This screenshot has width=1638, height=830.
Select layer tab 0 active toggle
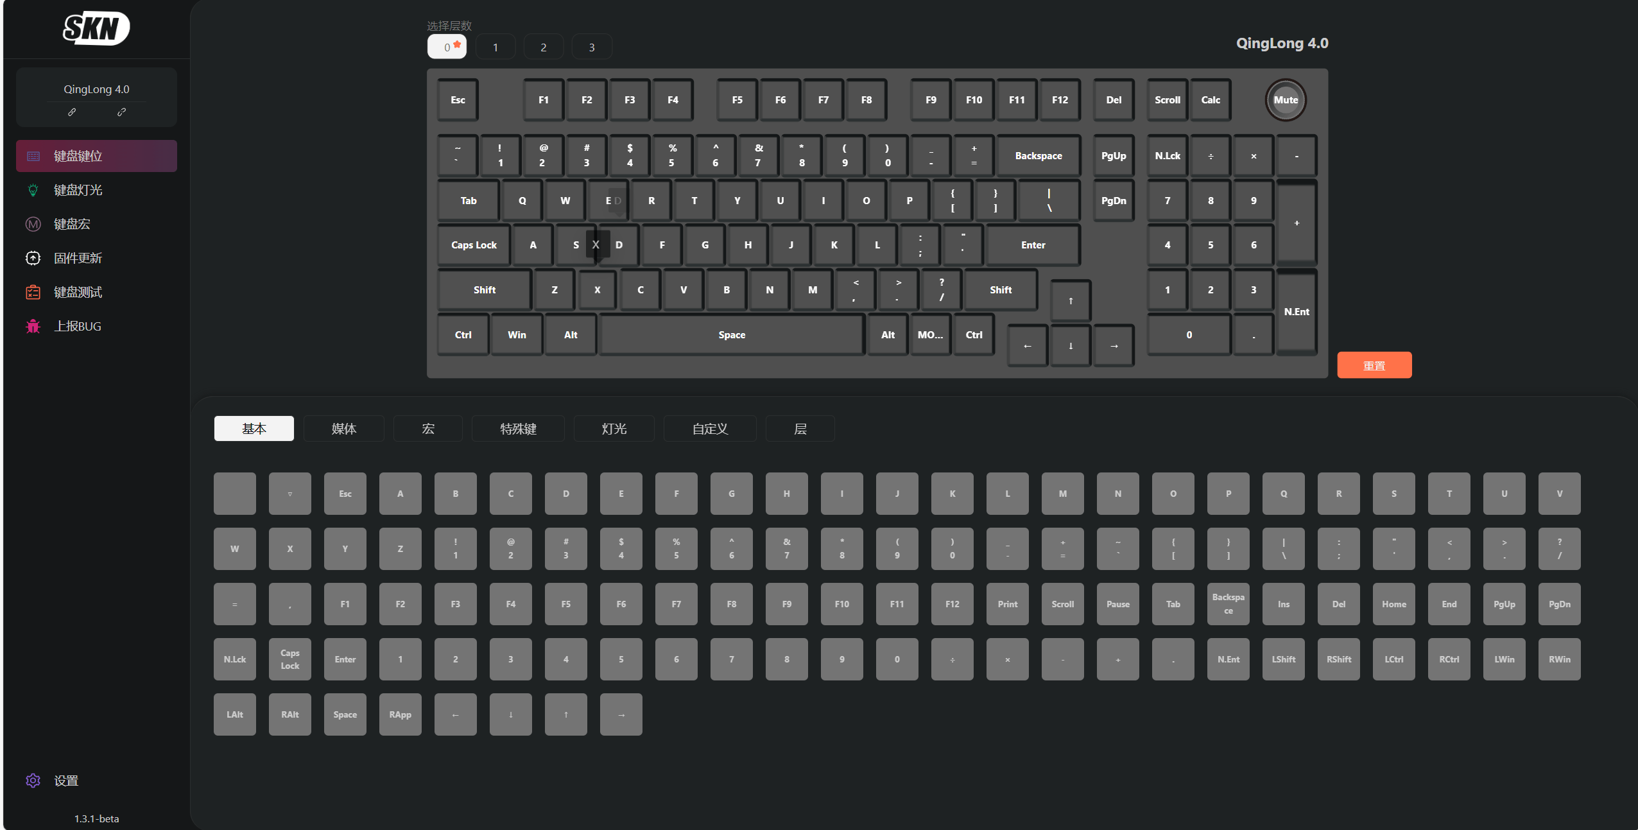[x=447, y=47]
